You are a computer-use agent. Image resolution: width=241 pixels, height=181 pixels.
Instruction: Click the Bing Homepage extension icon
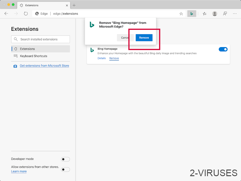[92, 50]
